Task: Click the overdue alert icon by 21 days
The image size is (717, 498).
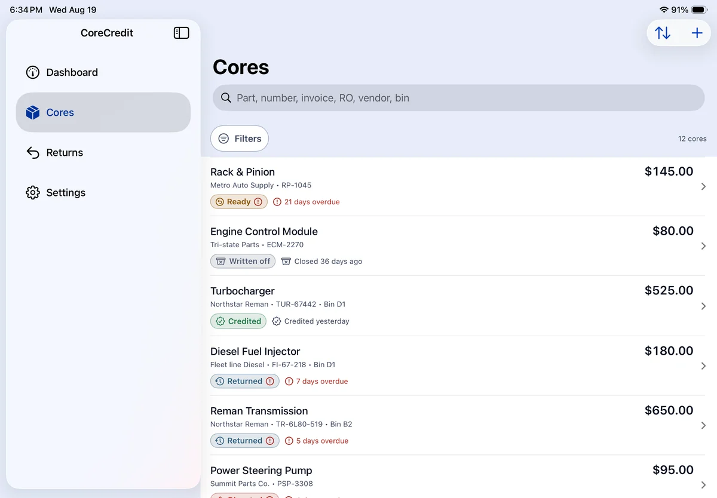Action: [277, 202]
